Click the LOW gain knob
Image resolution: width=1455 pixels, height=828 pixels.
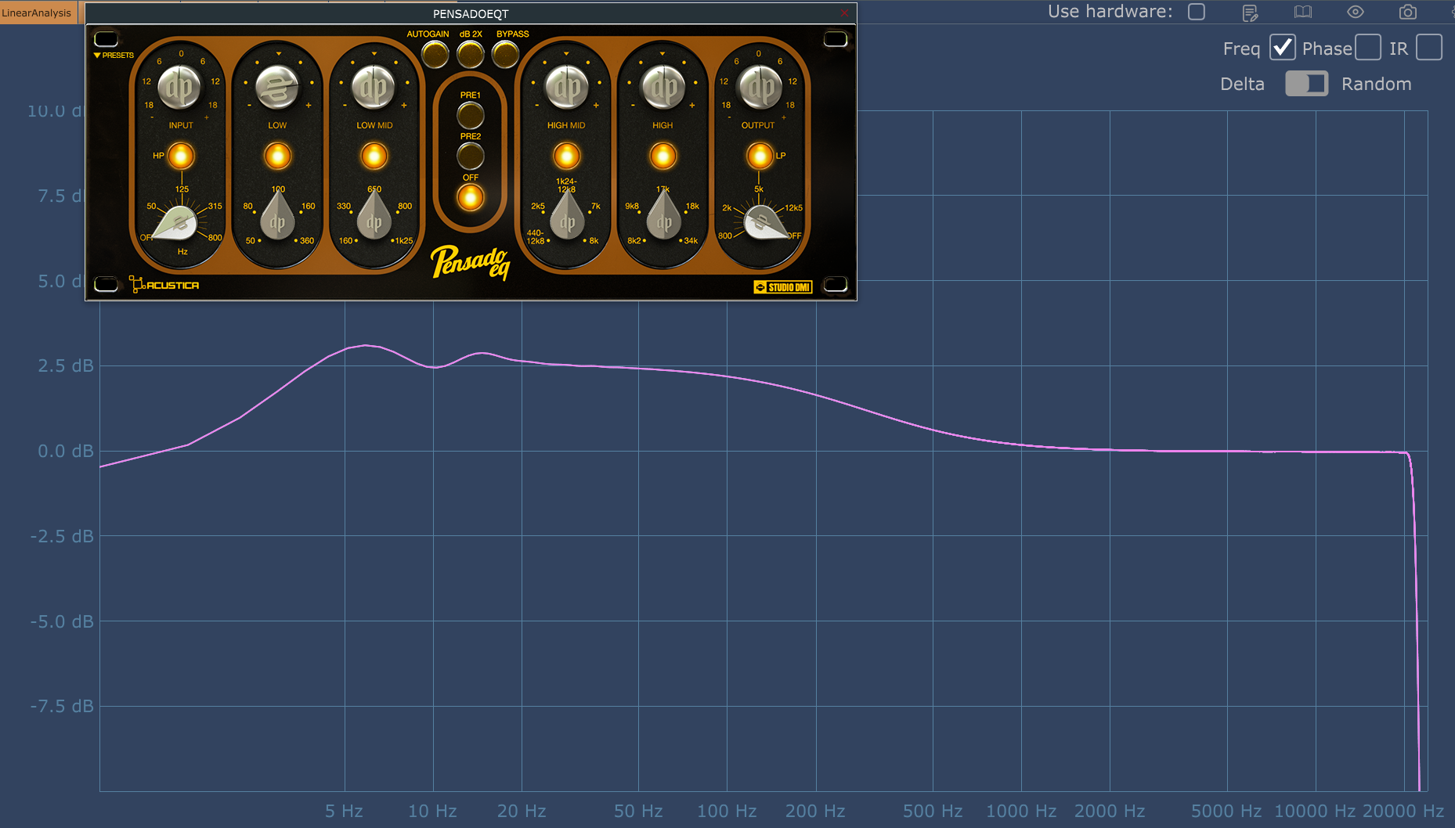point(277,88)
